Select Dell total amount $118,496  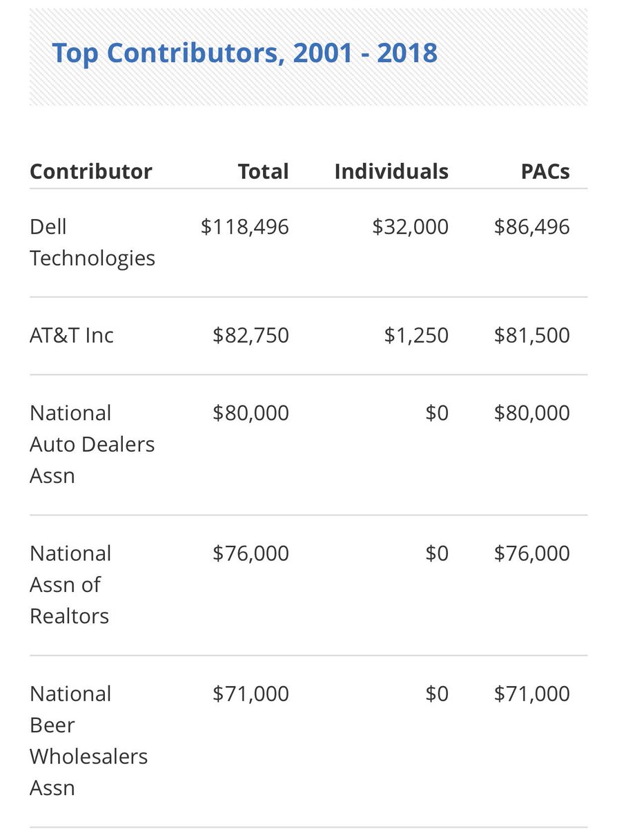[x=245, y=227]
